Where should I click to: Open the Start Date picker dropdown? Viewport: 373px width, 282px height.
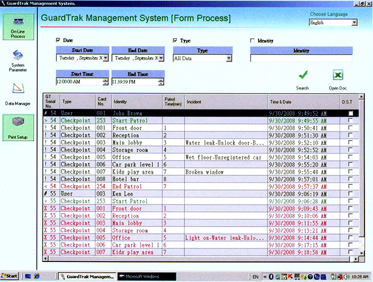pos(106,58)
